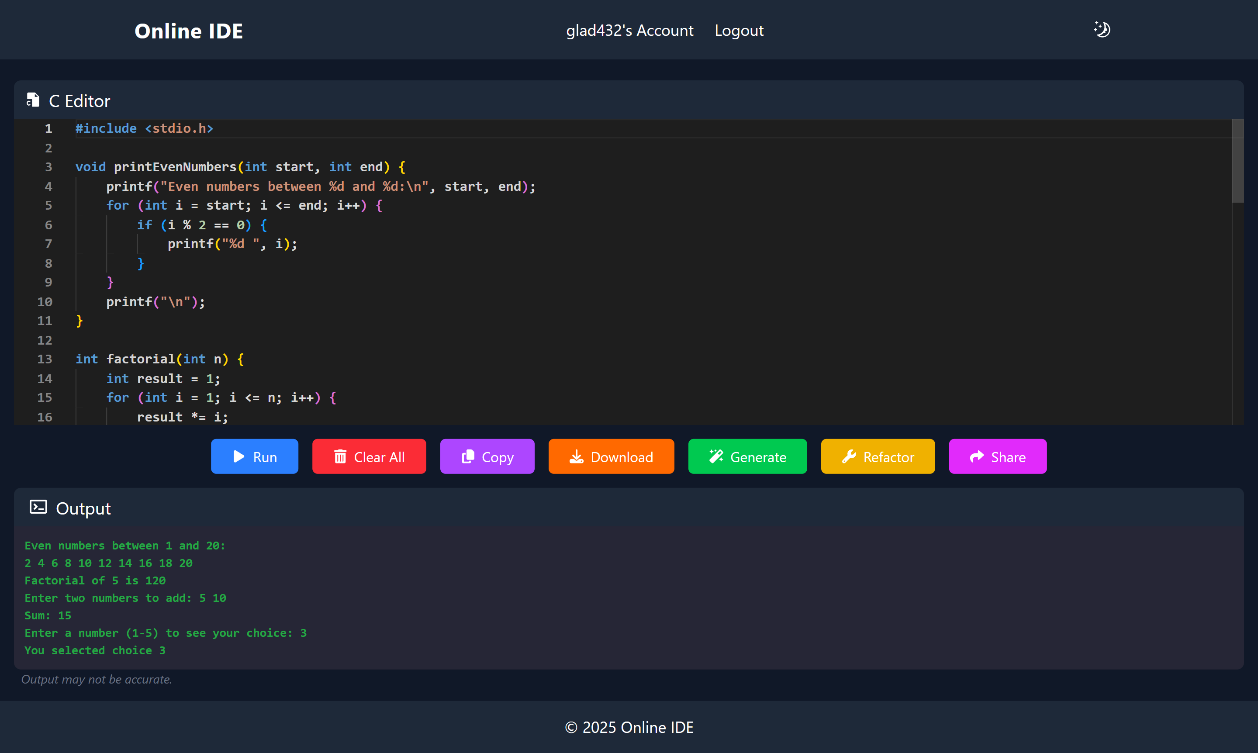Click 'Enter a number (1-5)' output line
Image resolution: width=1258 pixels, height=753 pixels.
pos(166,633)
